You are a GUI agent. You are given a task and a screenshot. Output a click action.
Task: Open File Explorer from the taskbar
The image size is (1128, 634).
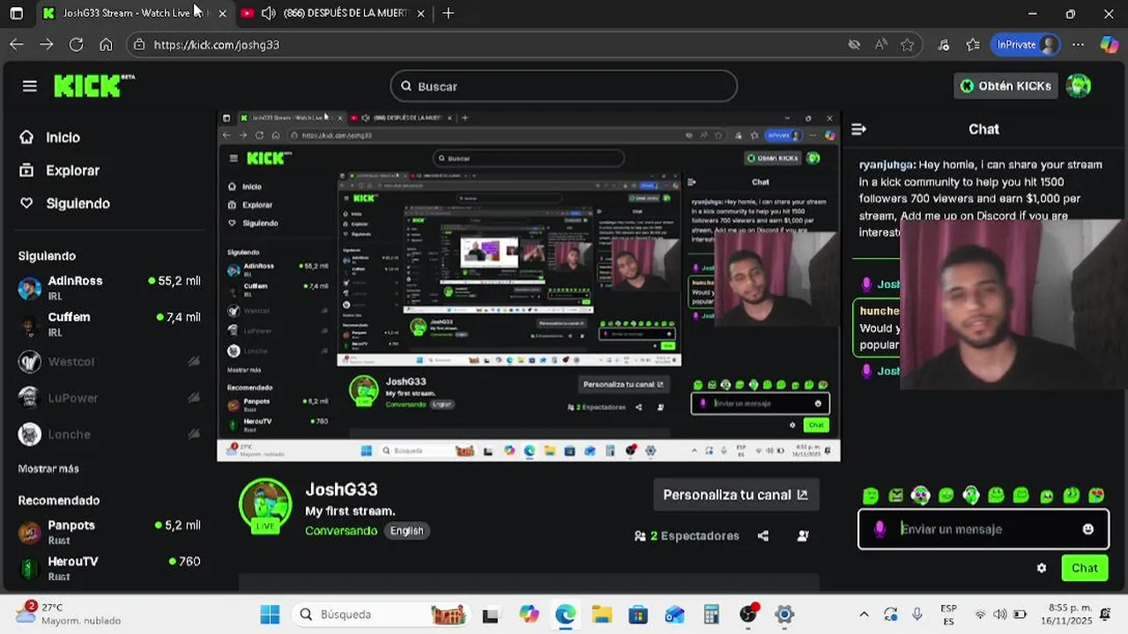pos(602,615)
